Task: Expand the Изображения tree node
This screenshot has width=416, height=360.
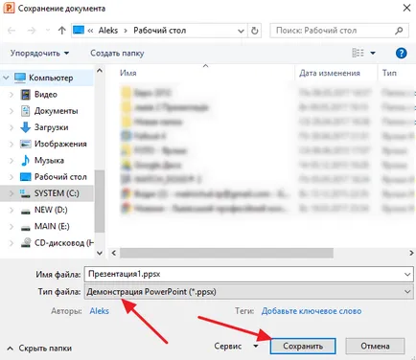Action: point(12,144)
